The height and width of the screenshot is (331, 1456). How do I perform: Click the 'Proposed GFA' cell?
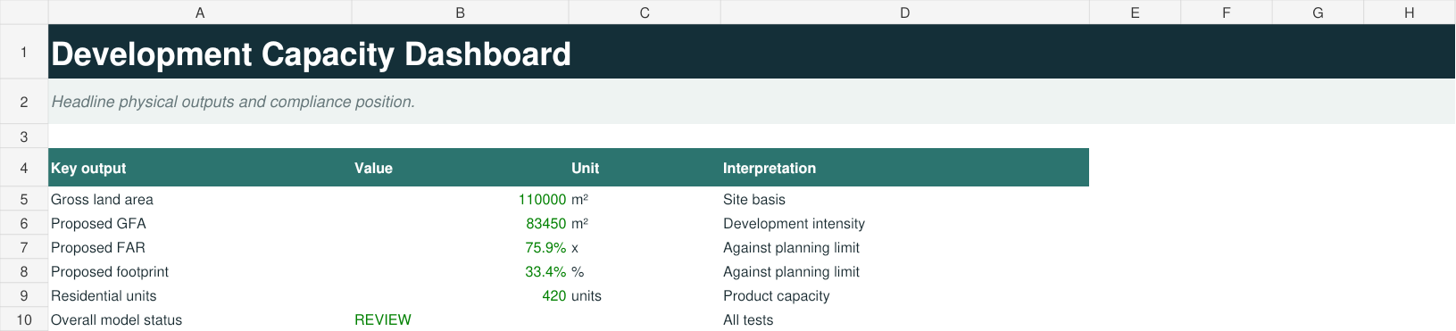(200, 223)
